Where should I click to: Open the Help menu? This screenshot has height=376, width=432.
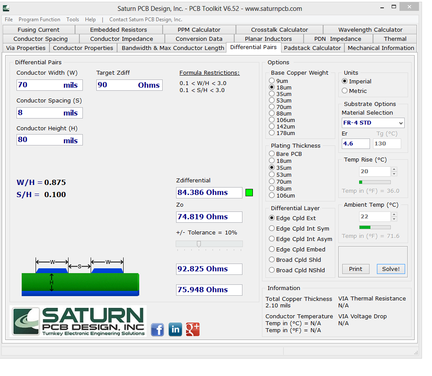coord(90,20)
